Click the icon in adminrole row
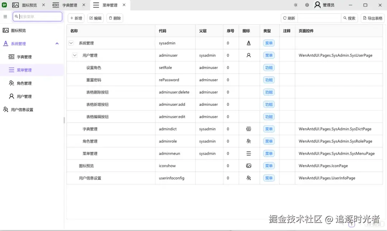The height and width of the screenshot is (231, 387). [249, 141]
